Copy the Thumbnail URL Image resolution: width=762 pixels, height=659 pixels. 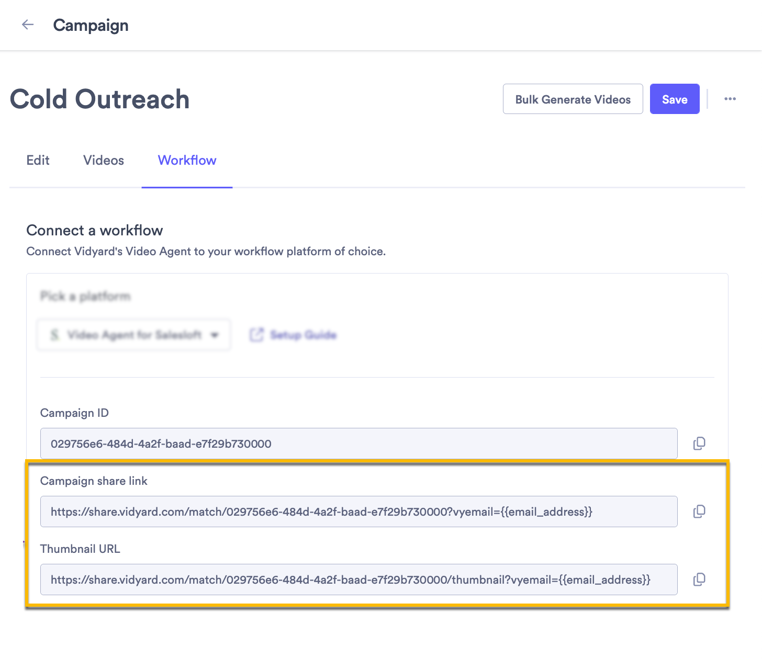pyautogui.click(x=699, y=580)
